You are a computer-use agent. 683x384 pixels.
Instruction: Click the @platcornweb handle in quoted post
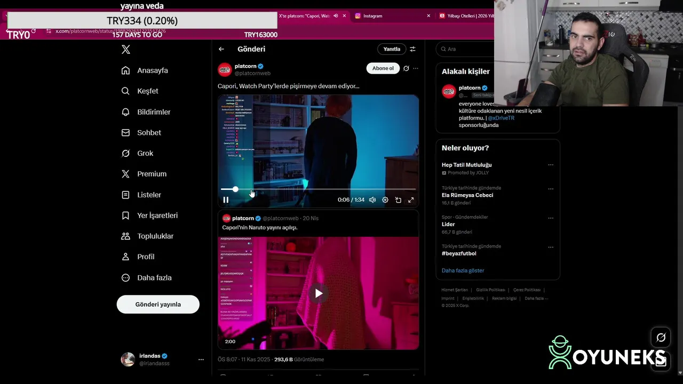click(281, 218)
